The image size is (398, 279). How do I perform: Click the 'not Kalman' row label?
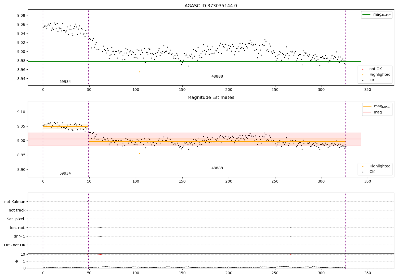click(x=15, y=202)
